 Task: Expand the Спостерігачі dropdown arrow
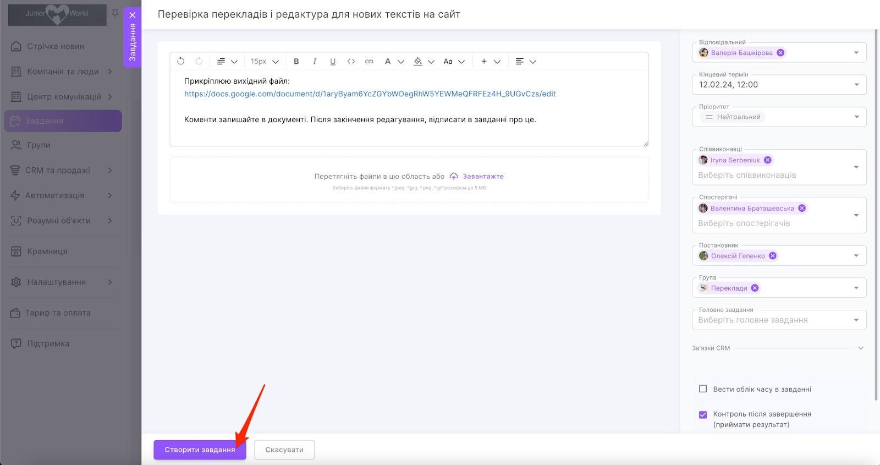pyautogui.click(x=856, y=215)
